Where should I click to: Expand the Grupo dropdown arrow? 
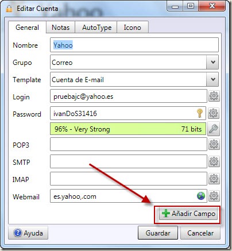pyautogui.click(x=212, y=62)
